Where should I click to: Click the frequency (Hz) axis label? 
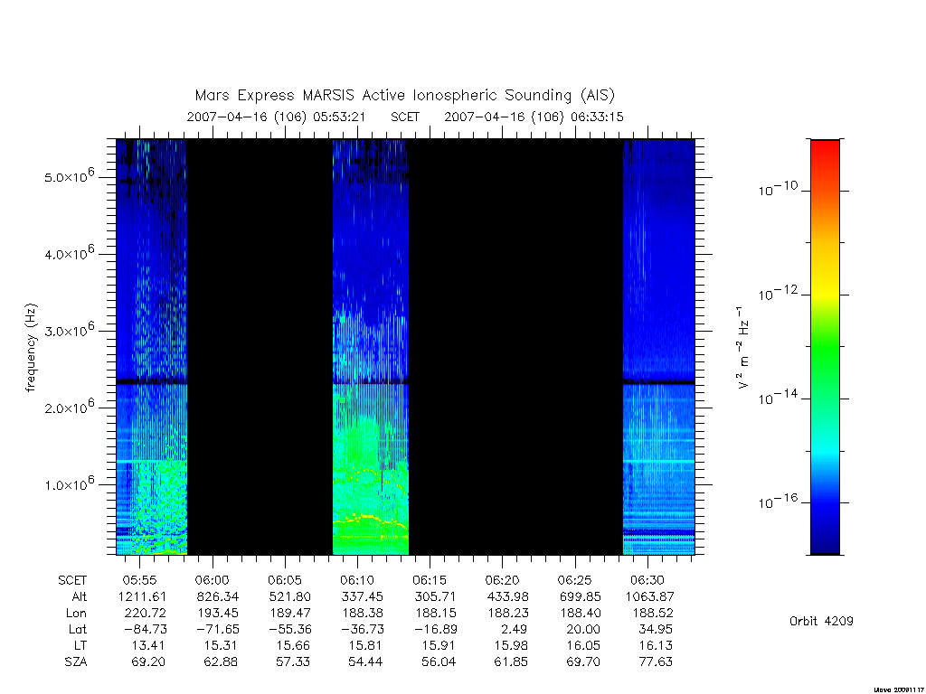31,348
